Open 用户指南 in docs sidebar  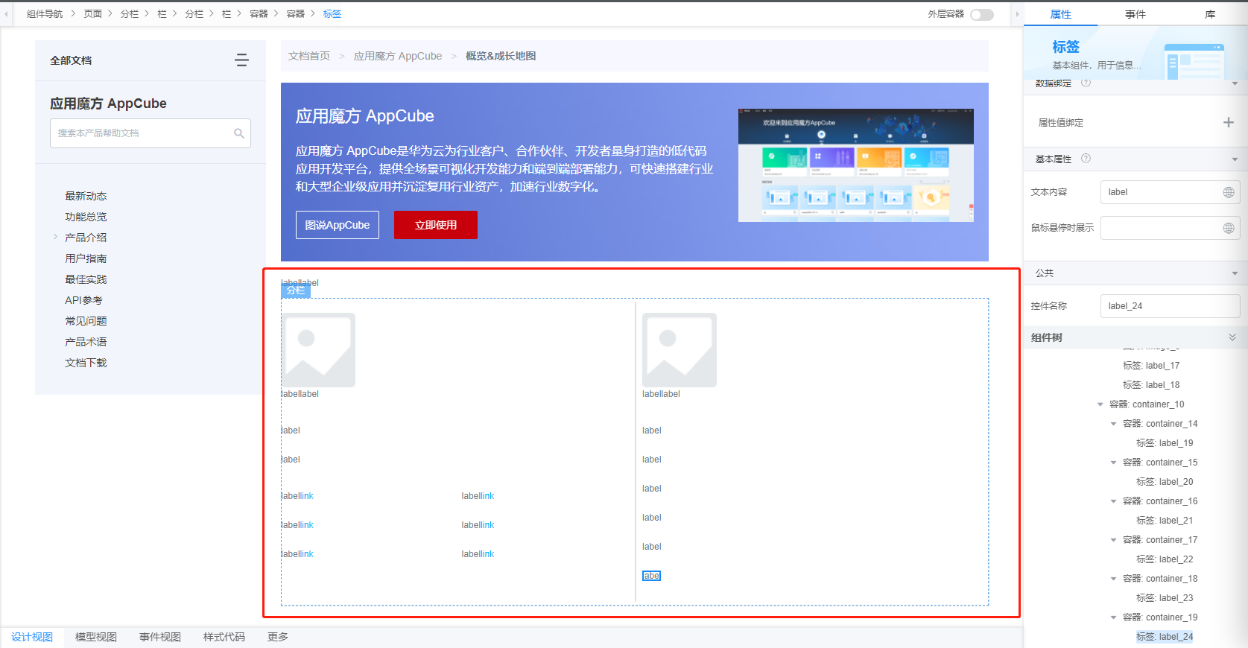pos(86,258)
